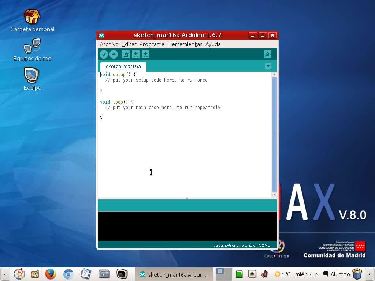This screenshot has width=375, height=281.
Task: Click the editor scrollbar down arrow
Action: tap(274, 195)
